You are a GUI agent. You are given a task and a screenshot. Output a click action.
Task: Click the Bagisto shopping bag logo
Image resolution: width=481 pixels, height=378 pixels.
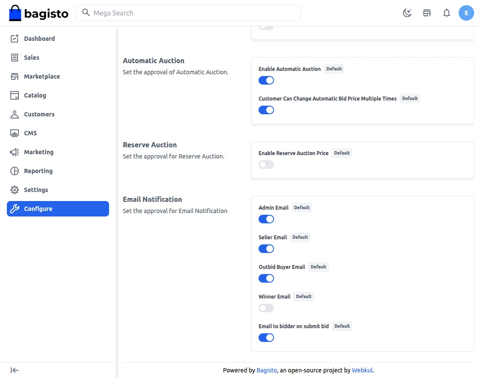pyautogui.click(x=15, y=13)
